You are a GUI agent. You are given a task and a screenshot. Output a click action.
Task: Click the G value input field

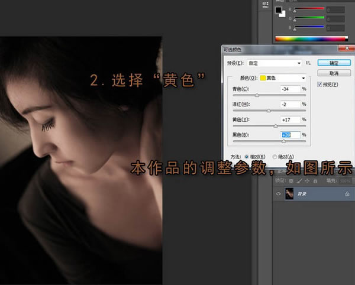pyautogui.click(x=335, y=19)
